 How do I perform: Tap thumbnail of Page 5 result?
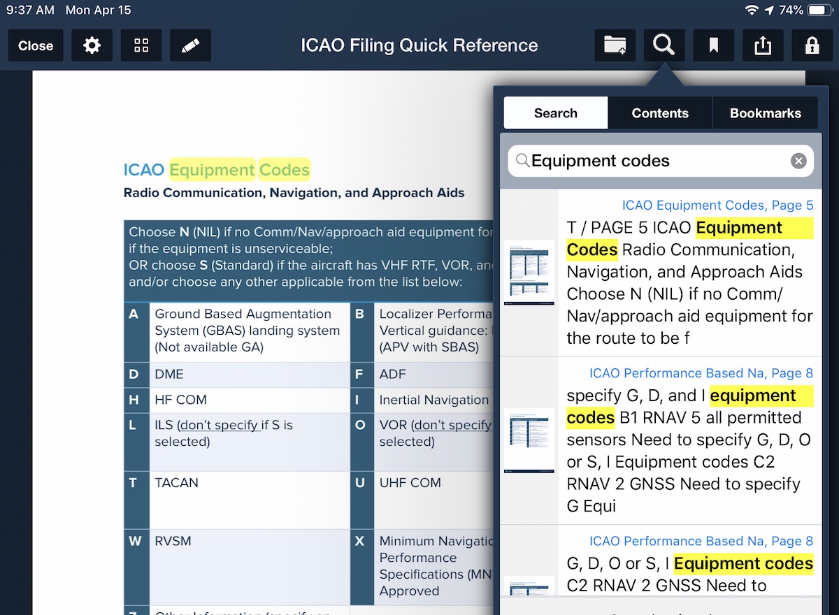(529, 273)
